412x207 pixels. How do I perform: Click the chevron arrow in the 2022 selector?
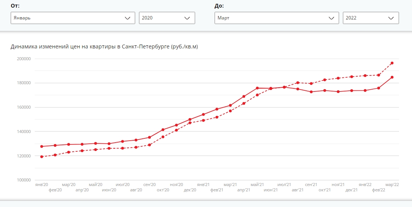click(x=391, y=18)
